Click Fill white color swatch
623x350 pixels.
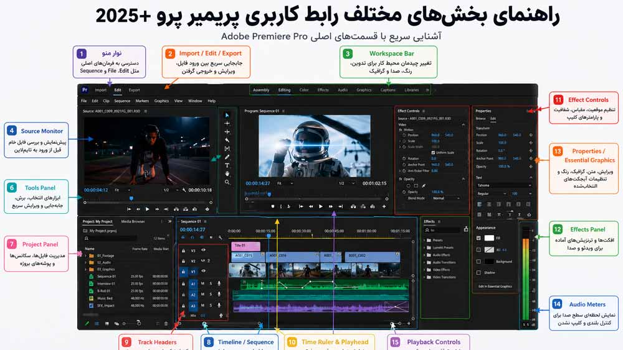[489, 238]
